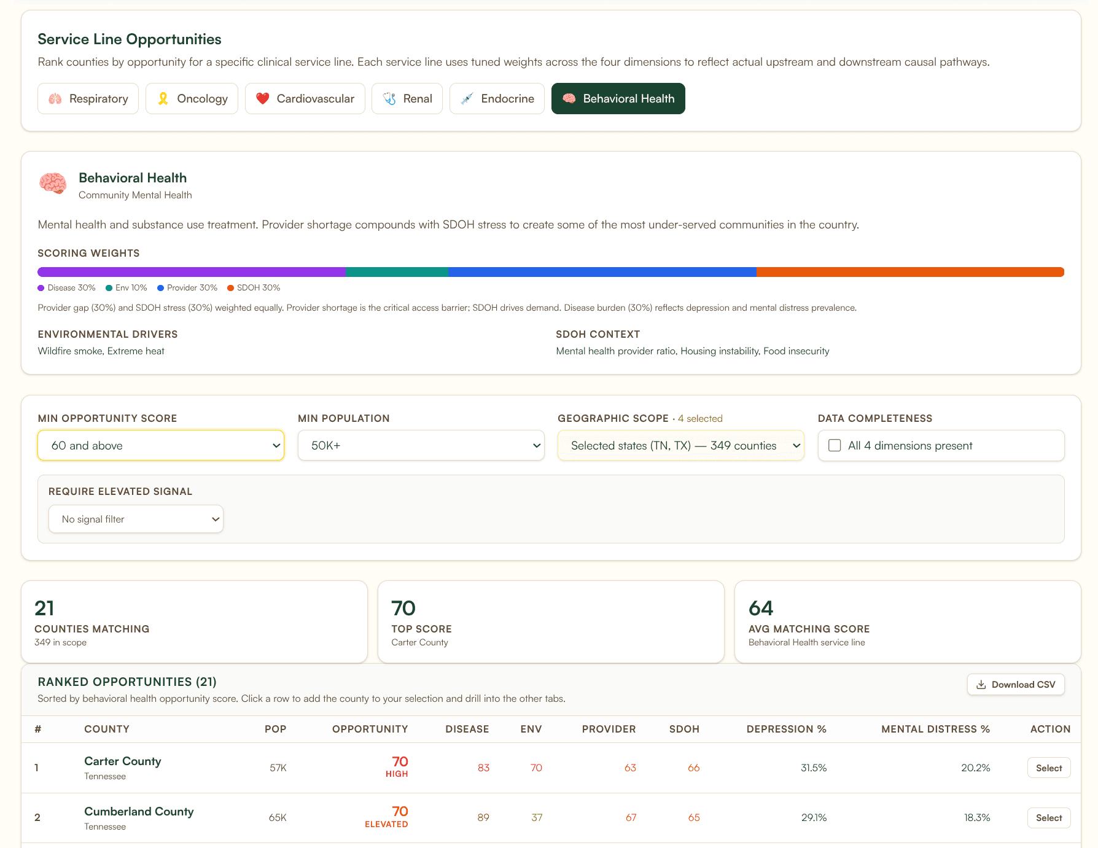This screenshot has height=848, width=1098.
Task: Open the Min Population dropdown
Action: tap(421, 446)
